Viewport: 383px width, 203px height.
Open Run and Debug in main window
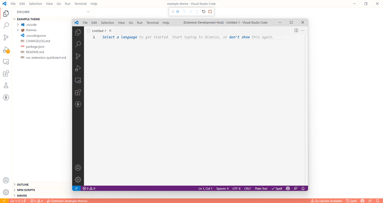pos(6,50)
